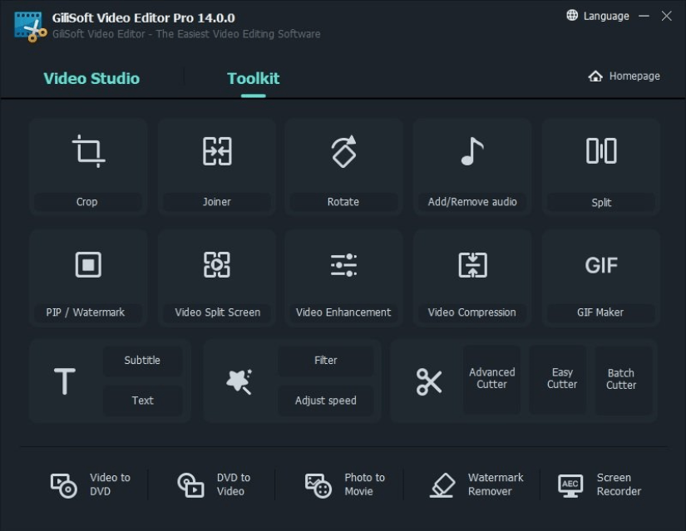686x531 pixels.
Task: Choose the Advanced Cutter
Action: tap(491, 379)
